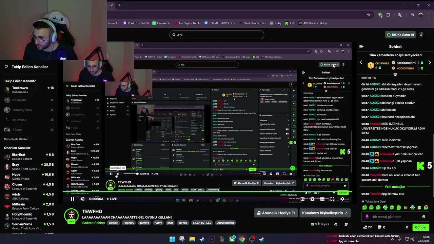Enter fullscreen mode on player
The height and width of the screenshot is (244, 434).
click(332, 199)
